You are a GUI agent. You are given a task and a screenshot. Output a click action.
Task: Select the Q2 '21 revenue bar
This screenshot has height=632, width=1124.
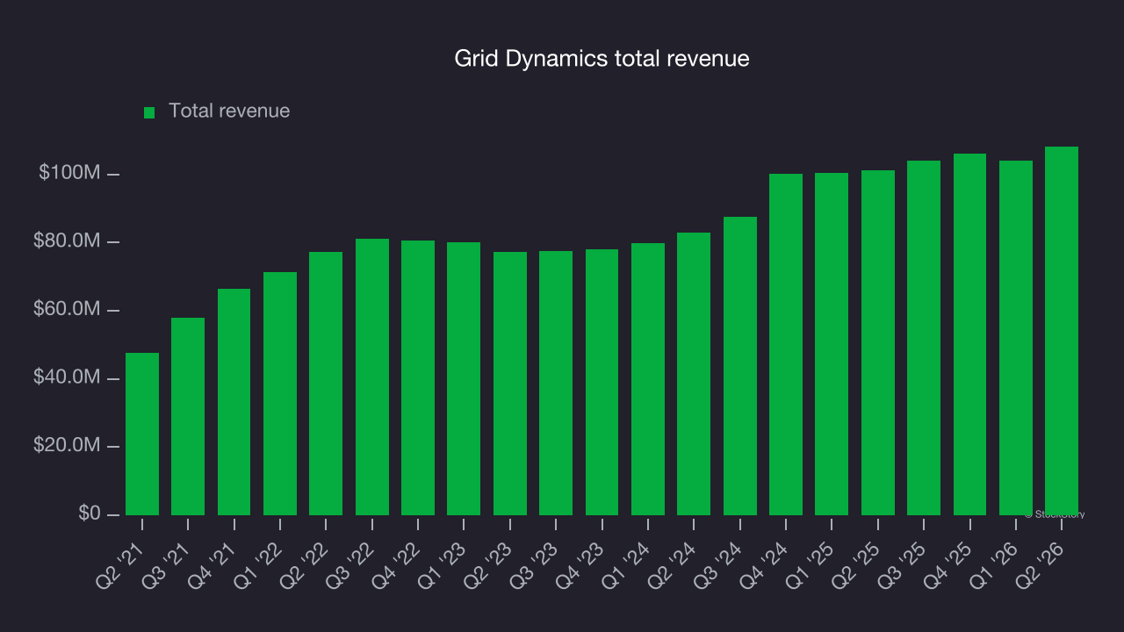point(142,434)
